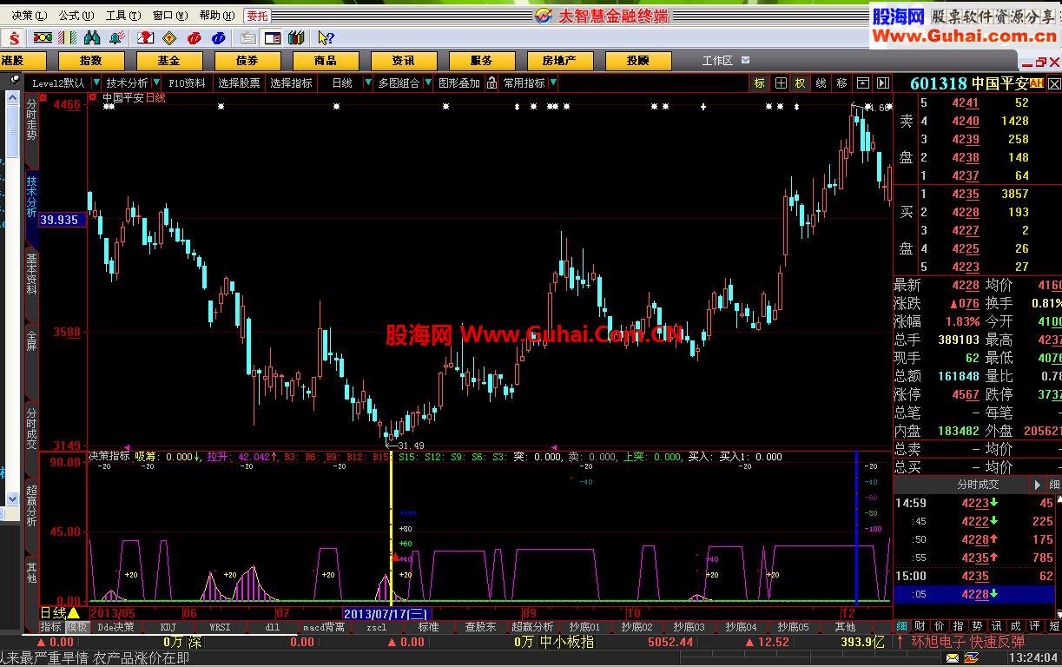Select the KDJ indicator tab
Image resolution: width=1062 pixels, height=667 pixels.
point(168,627)
